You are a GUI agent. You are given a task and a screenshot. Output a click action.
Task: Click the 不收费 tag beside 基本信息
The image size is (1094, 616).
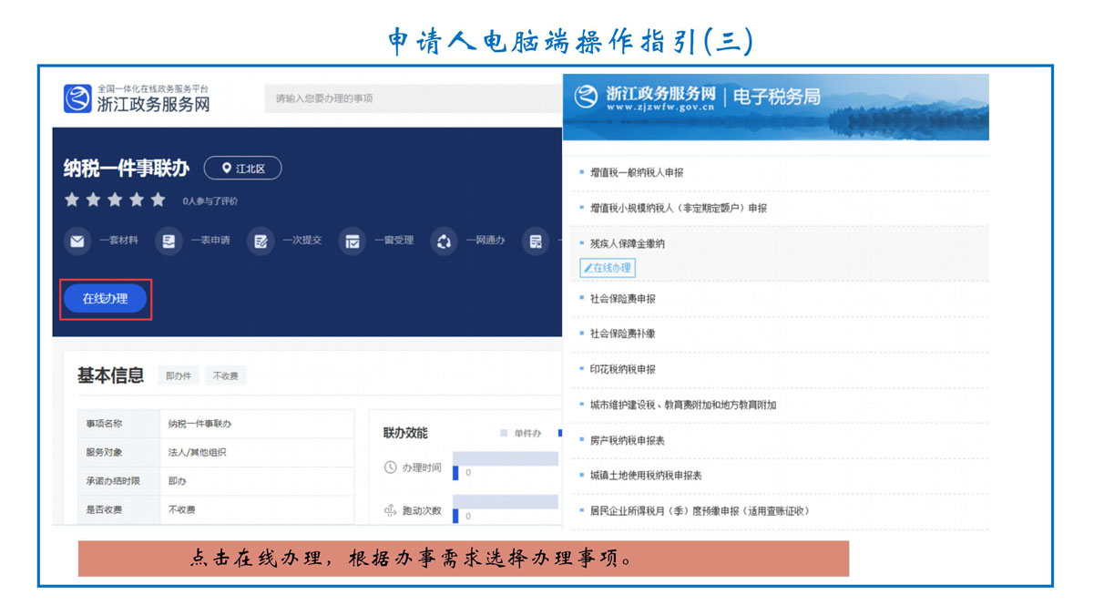(225, 376)
